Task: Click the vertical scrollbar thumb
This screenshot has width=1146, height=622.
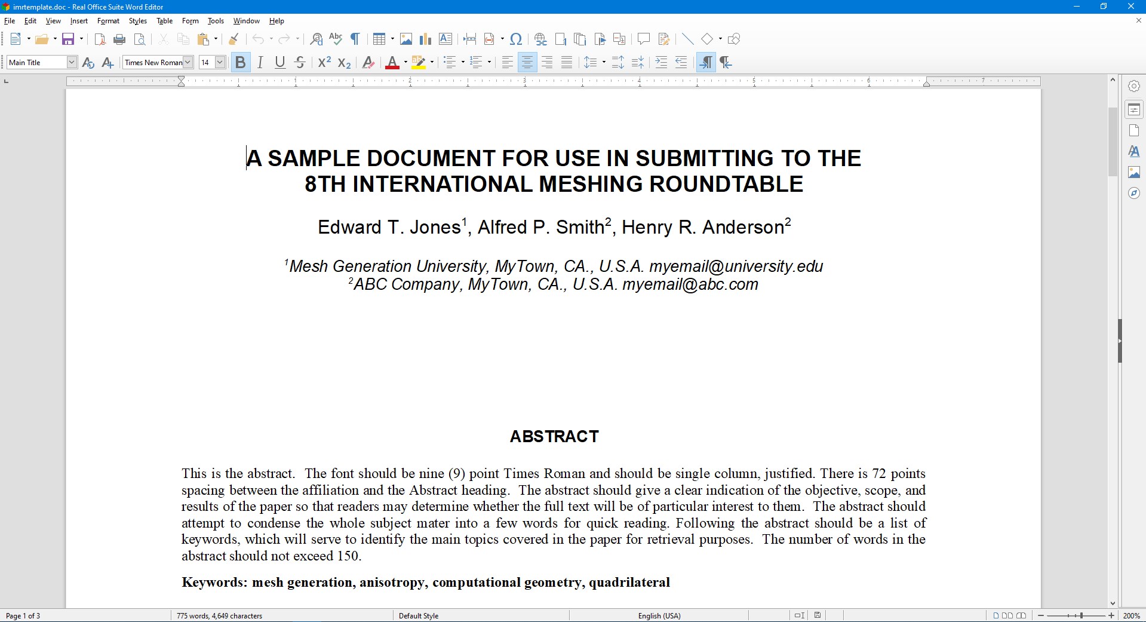Action: [x=1113, y=142]
